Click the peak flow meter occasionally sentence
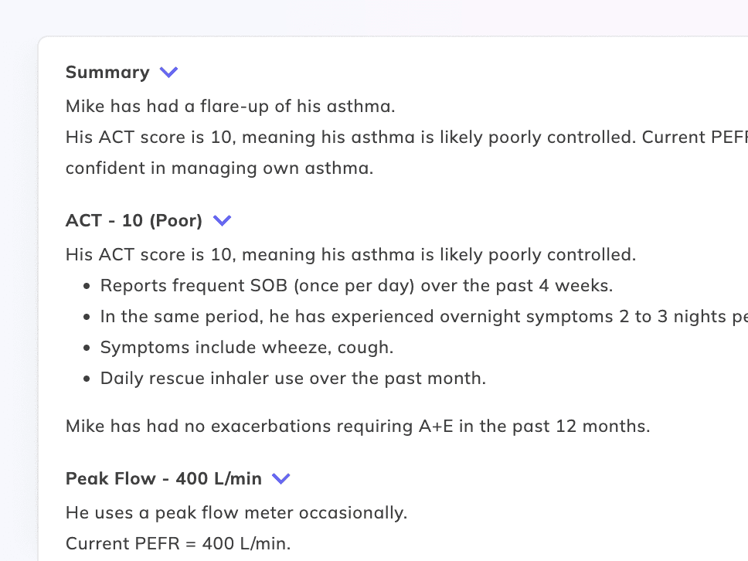 236,513
